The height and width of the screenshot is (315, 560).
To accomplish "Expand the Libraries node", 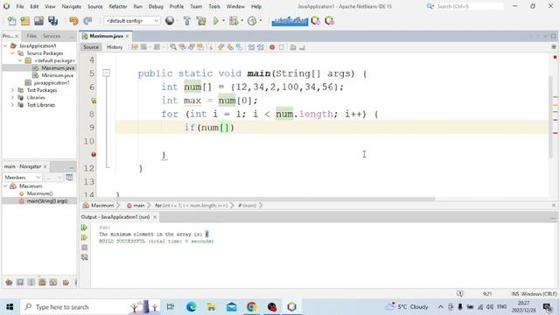I will point(12,97).
